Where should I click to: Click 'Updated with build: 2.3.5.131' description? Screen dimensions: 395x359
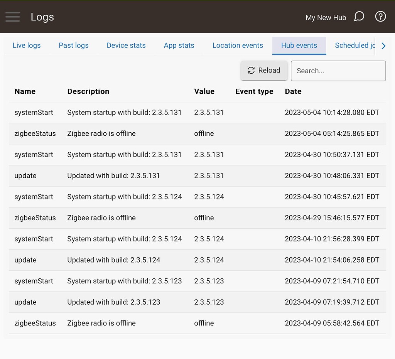[113, 176]
